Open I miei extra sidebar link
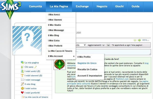This screenshot has height=99, width=153. pos(30,88)
